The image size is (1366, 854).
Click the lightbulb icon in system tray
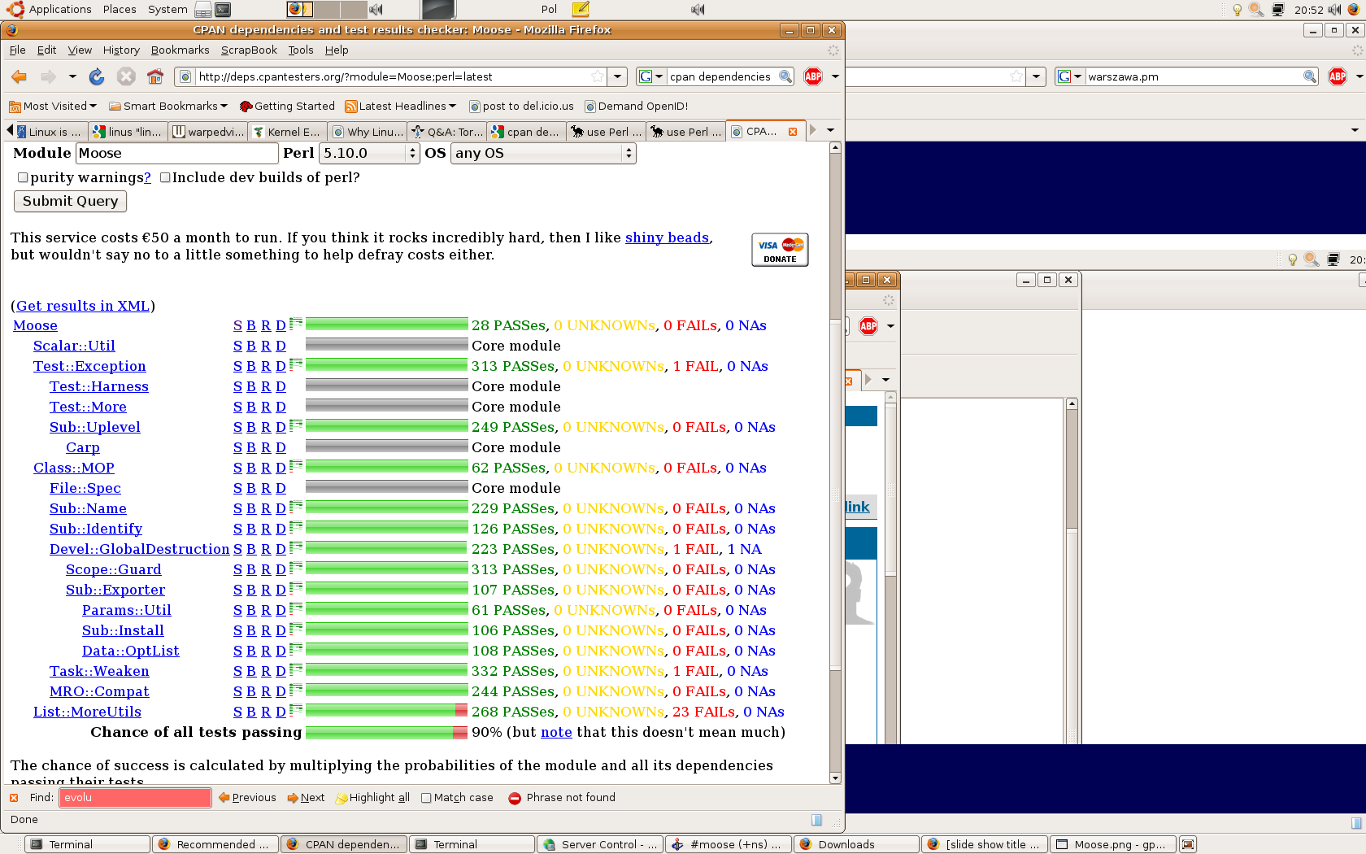pos(1237,10)
